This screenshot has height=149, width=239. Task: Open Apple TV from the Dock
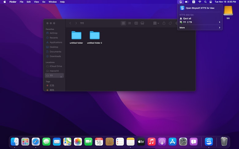click(141, 142)
